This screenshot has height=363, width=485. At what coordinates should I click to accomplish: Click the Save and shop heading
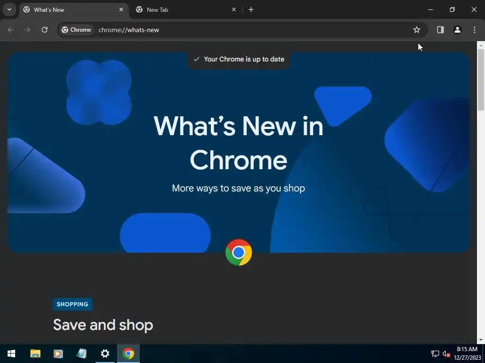(103, 325)
